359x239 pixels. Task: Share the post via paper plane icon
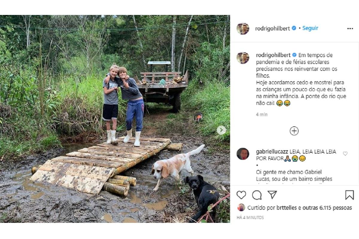[272, 195]
